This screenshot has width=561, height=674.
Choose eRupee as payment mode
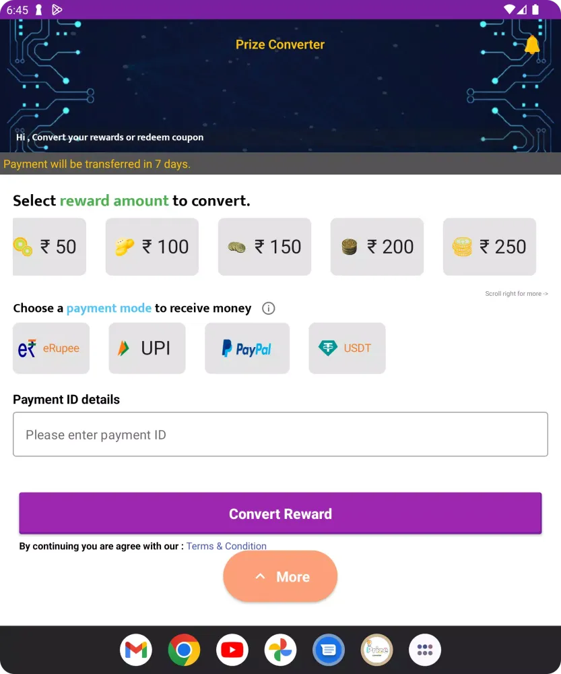coord(51,348)
